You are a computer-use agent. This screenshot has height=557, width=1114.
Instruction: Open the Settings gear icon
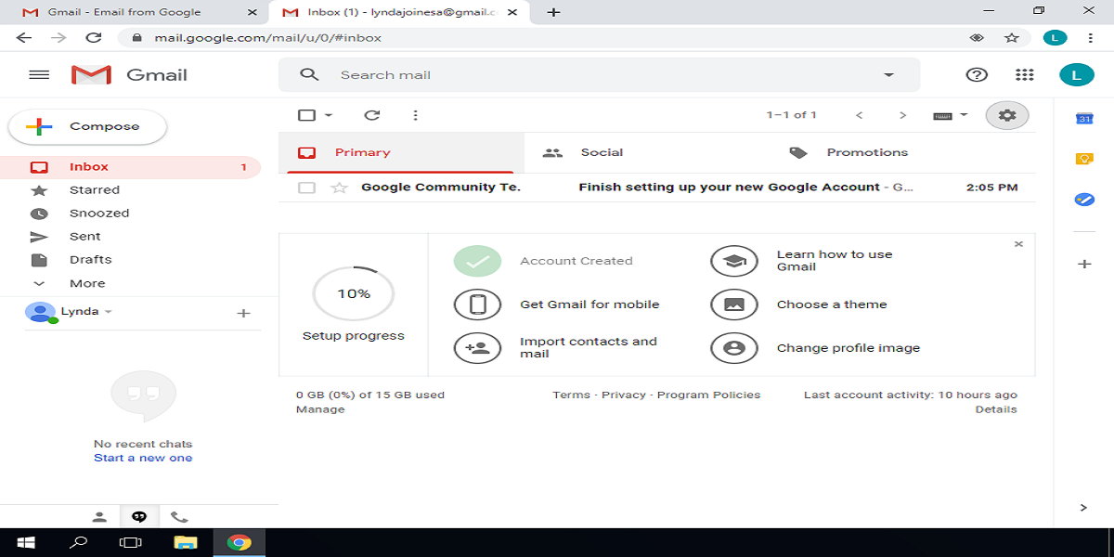[x=1007, y=115]
